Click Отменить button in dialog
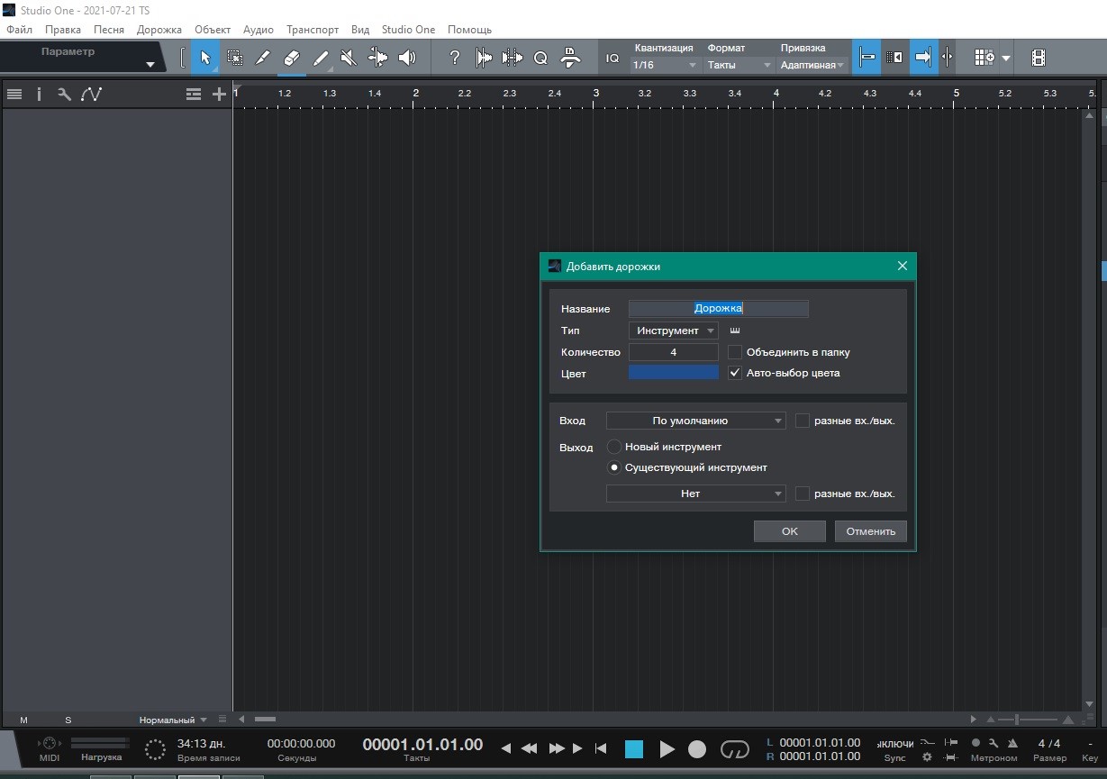 (871, 531)
